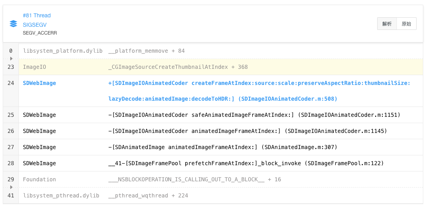The width and height of the screenshot is (428, 210).
Task: Click the line number 24 cell
Action: pos(11,83)
